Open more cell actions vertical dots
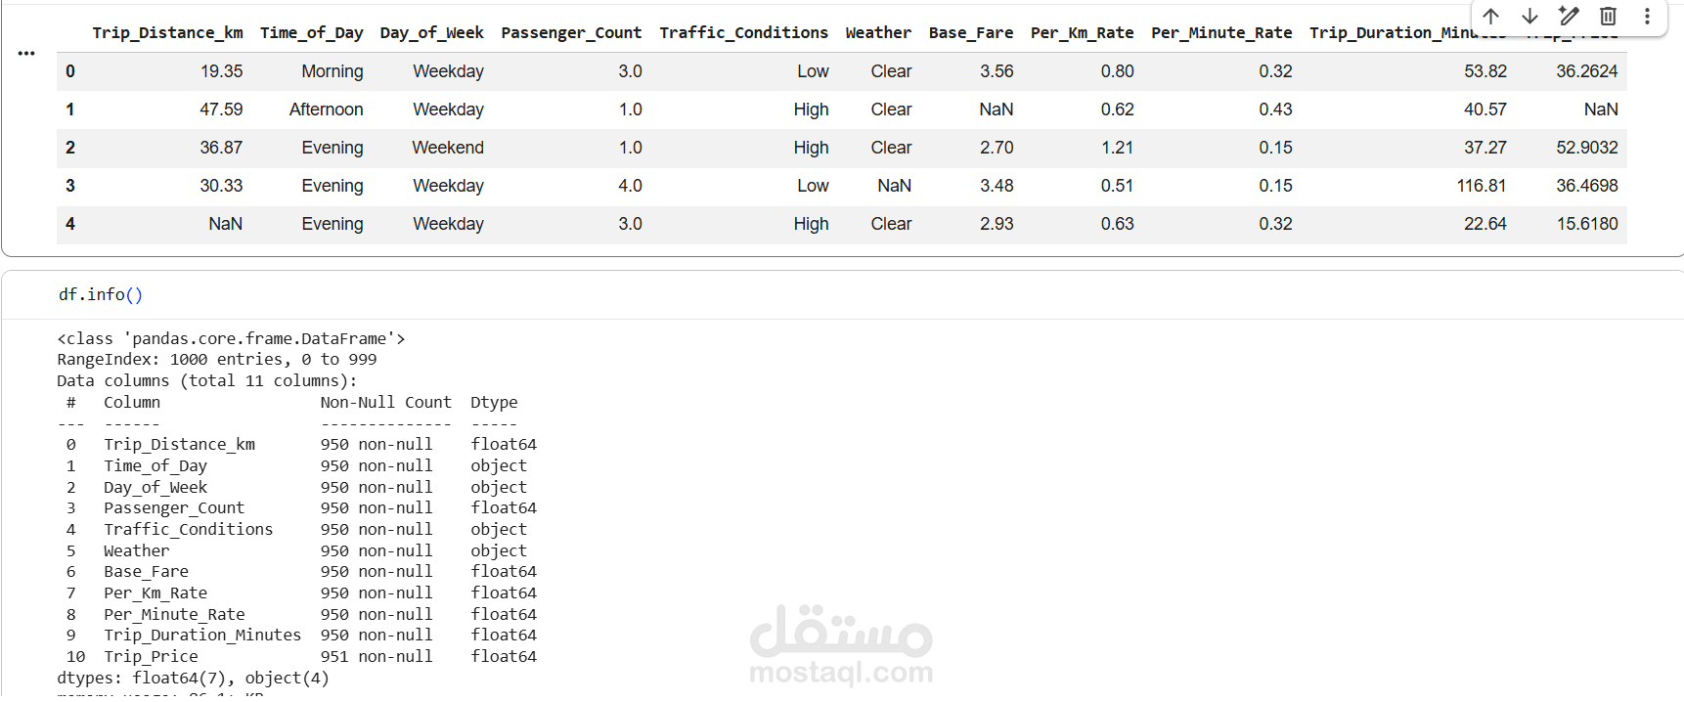This screenshot has height=702, width=1684. tap(1647, 16)
